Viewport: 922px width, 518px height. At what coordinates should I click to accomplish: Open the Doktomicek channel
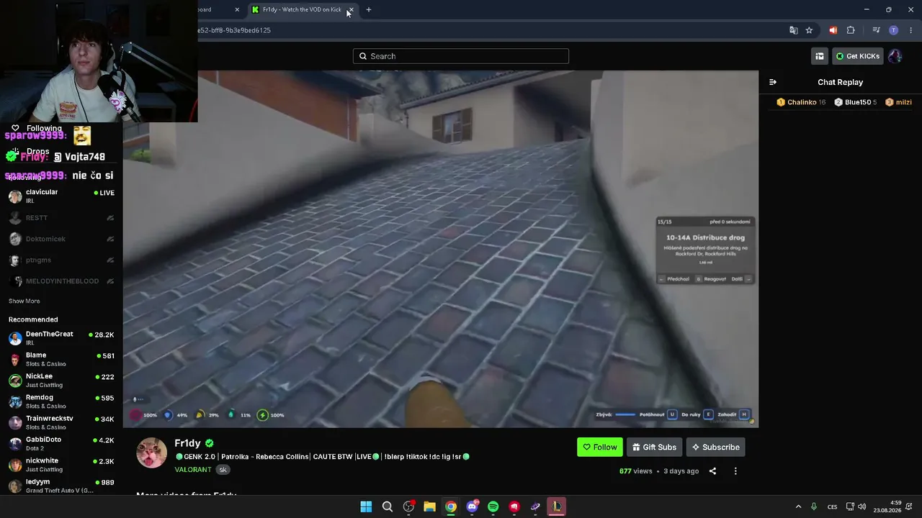click(x=61, y=239)
